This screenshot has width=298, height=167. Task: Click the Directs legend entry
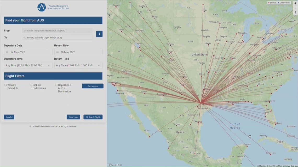tap(272, 3)
